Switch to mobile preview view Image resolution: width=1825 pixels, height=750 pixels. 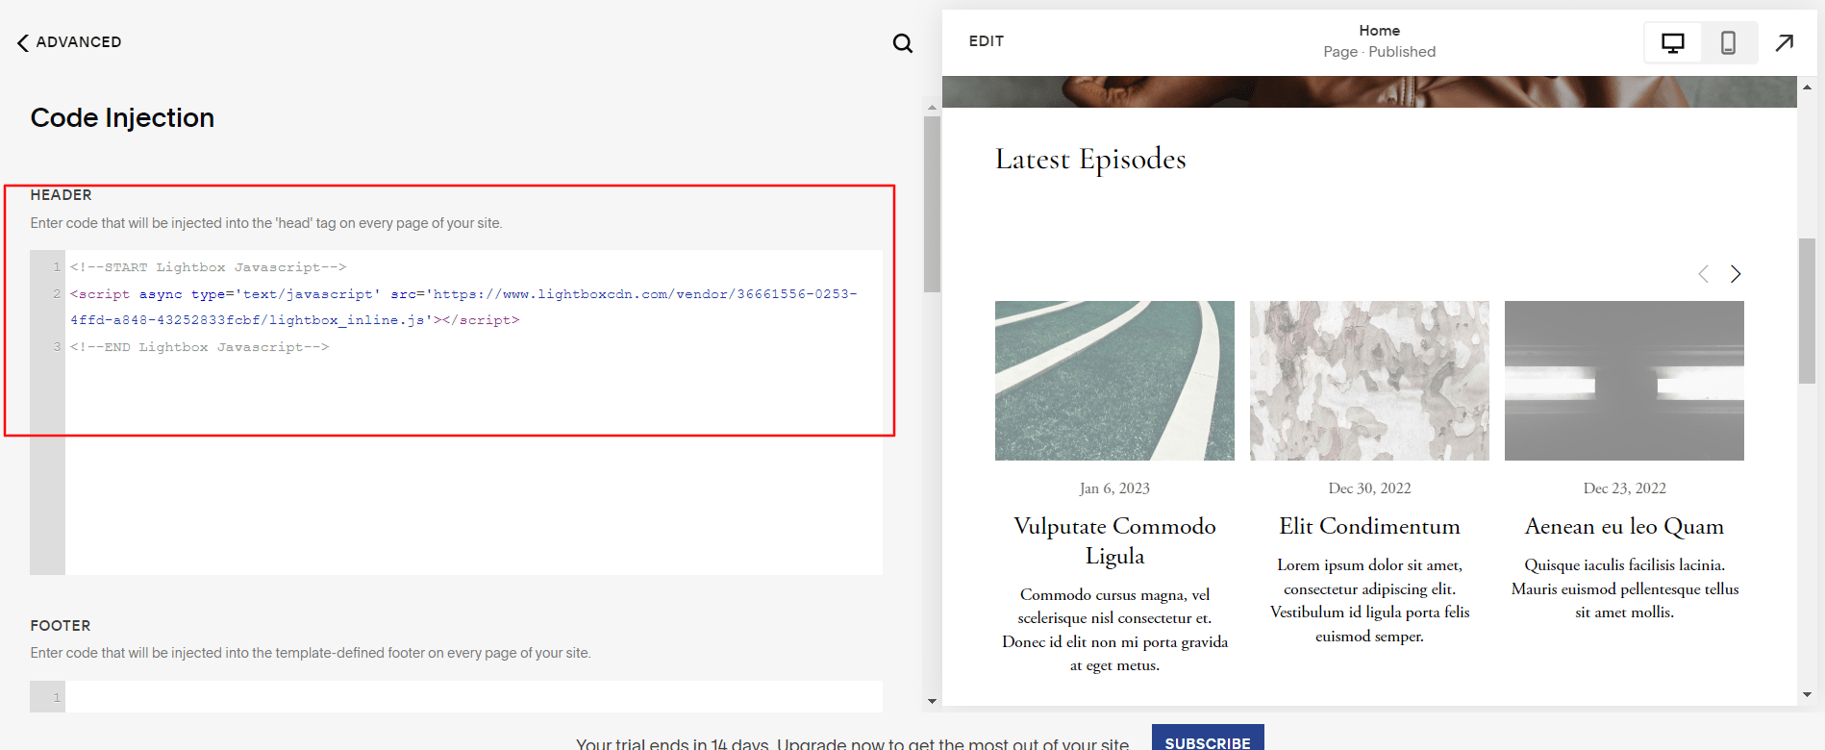point(1728,43)
